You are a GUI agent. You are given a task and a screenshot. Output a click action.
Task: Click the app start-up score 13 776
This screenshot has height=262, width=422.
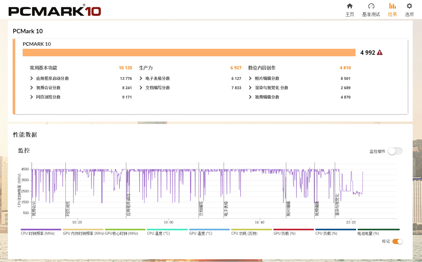[x=126, y=79]
